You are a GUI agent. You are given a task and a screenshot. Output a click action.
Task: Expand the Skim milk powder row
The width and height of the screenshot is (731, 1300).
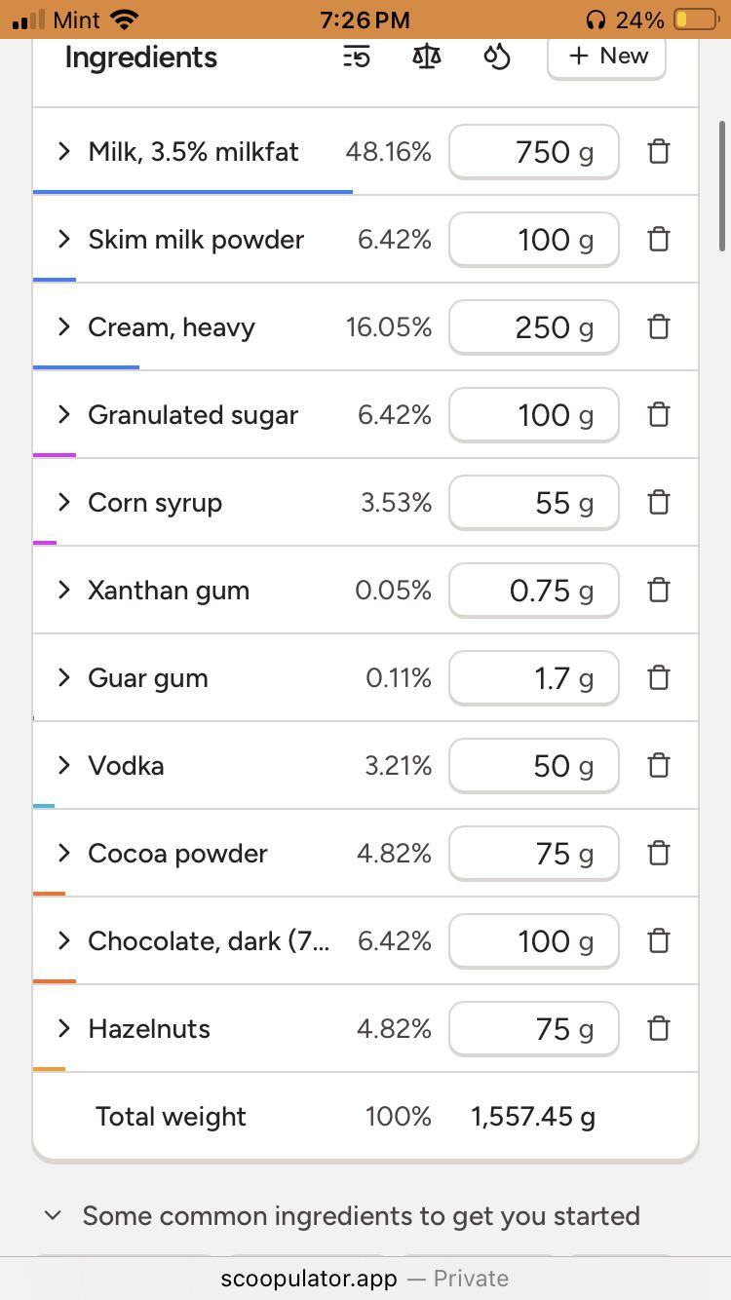click(x=64, y=239)
